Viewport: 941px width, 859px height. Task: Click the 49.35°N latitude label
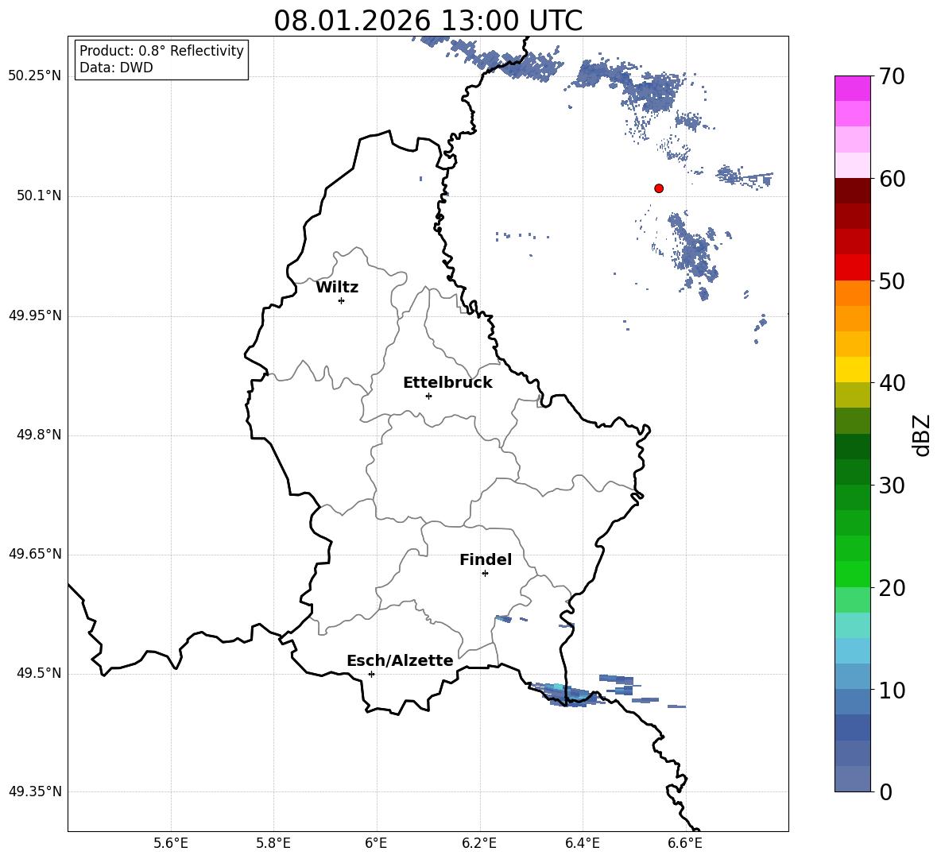pos(35,791)
